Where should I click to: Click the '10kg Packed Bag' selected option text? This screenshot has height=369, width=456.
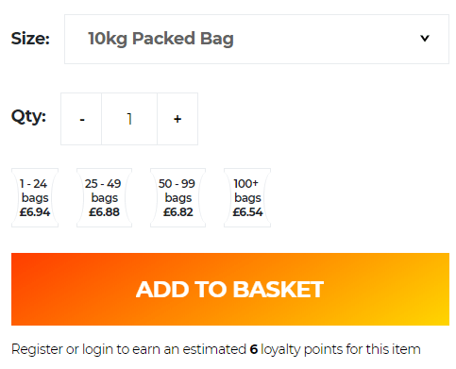pyautogui.click(x=160, y=39)
